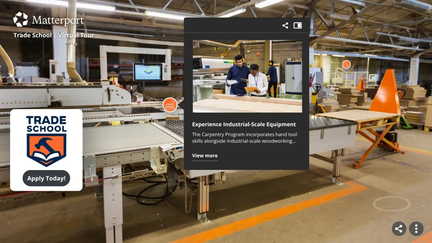
Task: Select the orange factory tag marker
Action: [170, 105]
